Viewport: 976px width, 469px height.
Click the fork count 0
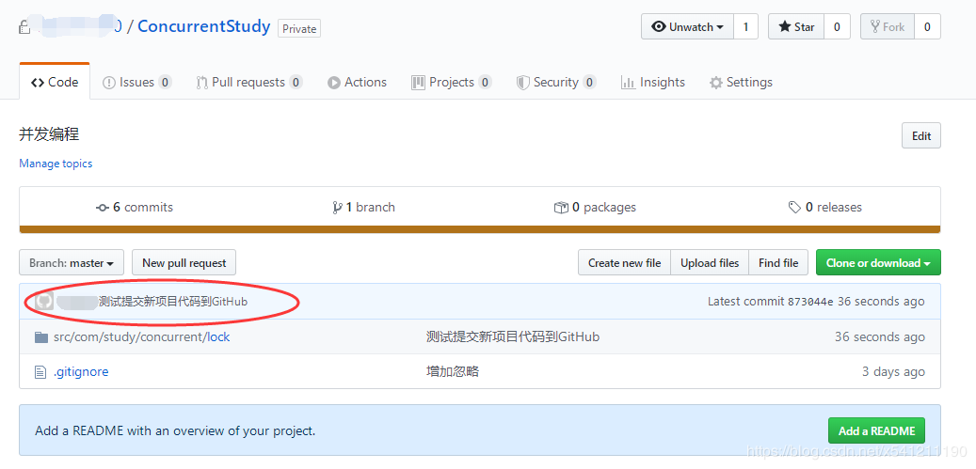point(927,26)
